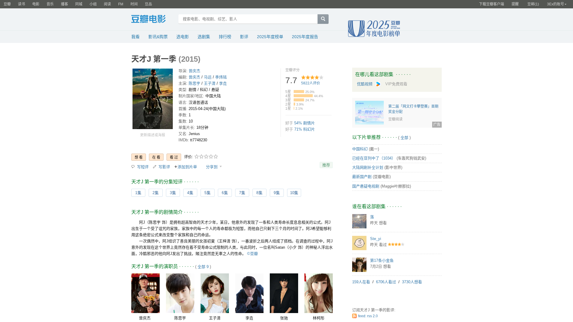Go to 影讯&购票 tab

click(158, 37)
